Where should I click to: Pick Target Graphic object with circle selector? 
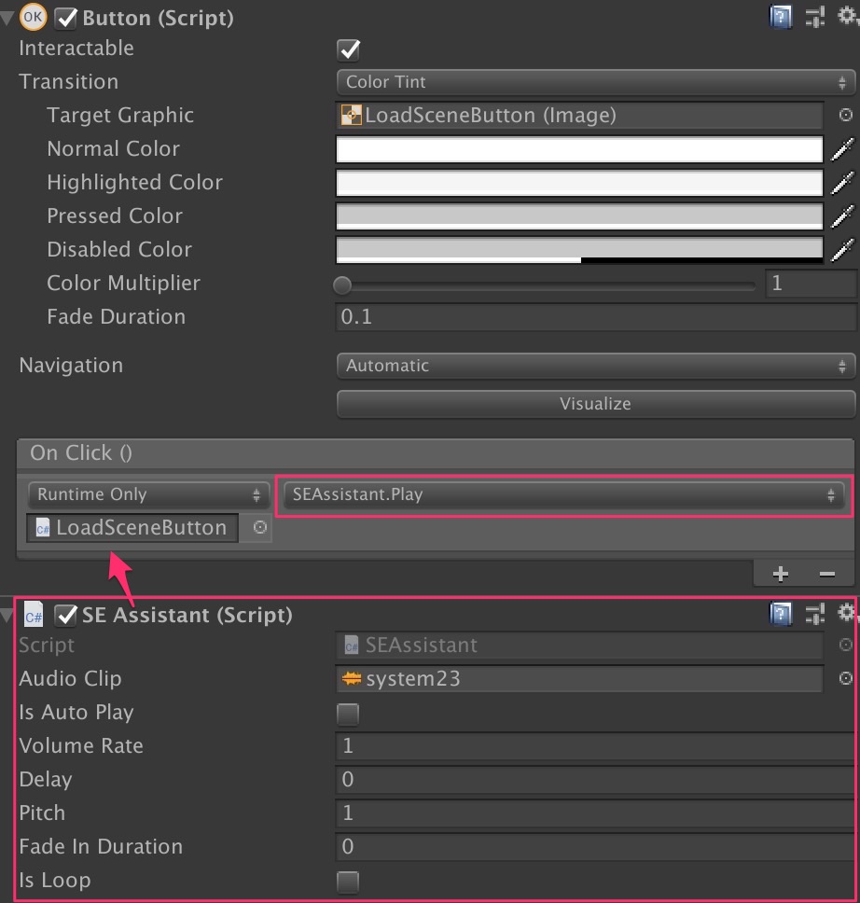[x=845, y=115]
